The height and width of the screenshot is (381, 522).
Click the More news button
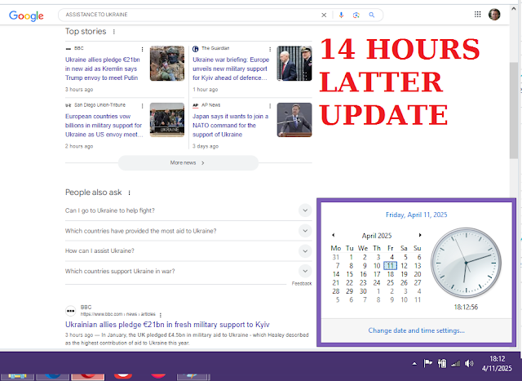tap(188, 163)
